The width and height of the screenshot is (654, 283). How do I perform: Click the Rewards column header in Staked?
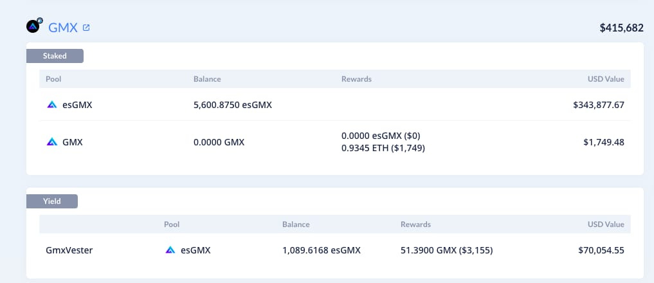pyautogui.click(x=356, y=79)
